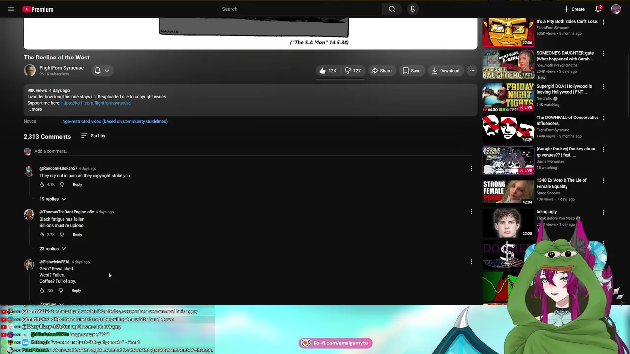The height and width of the screenshot is (354, 630).
Task: Open the notifications bell
Action: point(598,9)
